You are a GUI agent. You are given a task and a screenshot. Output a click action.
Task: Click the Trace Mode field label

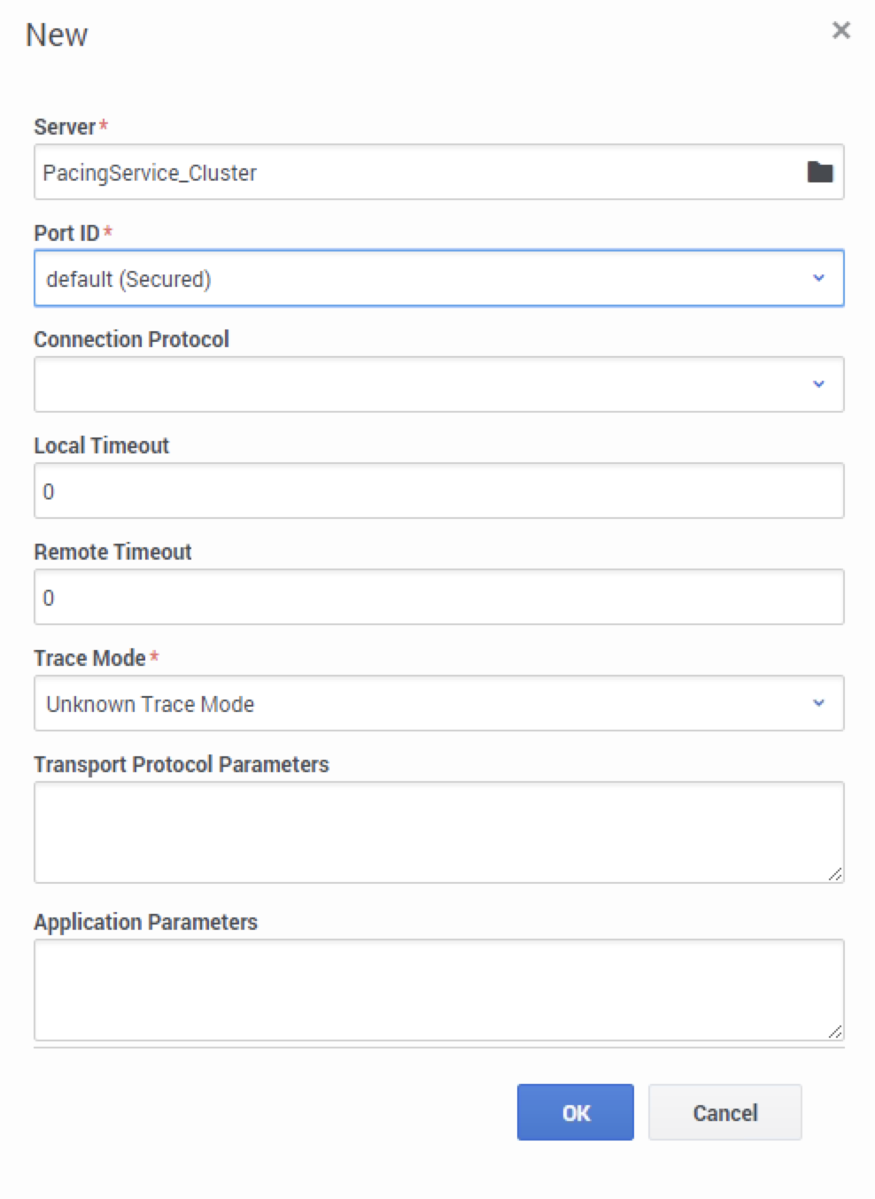(x=89, y=659)
